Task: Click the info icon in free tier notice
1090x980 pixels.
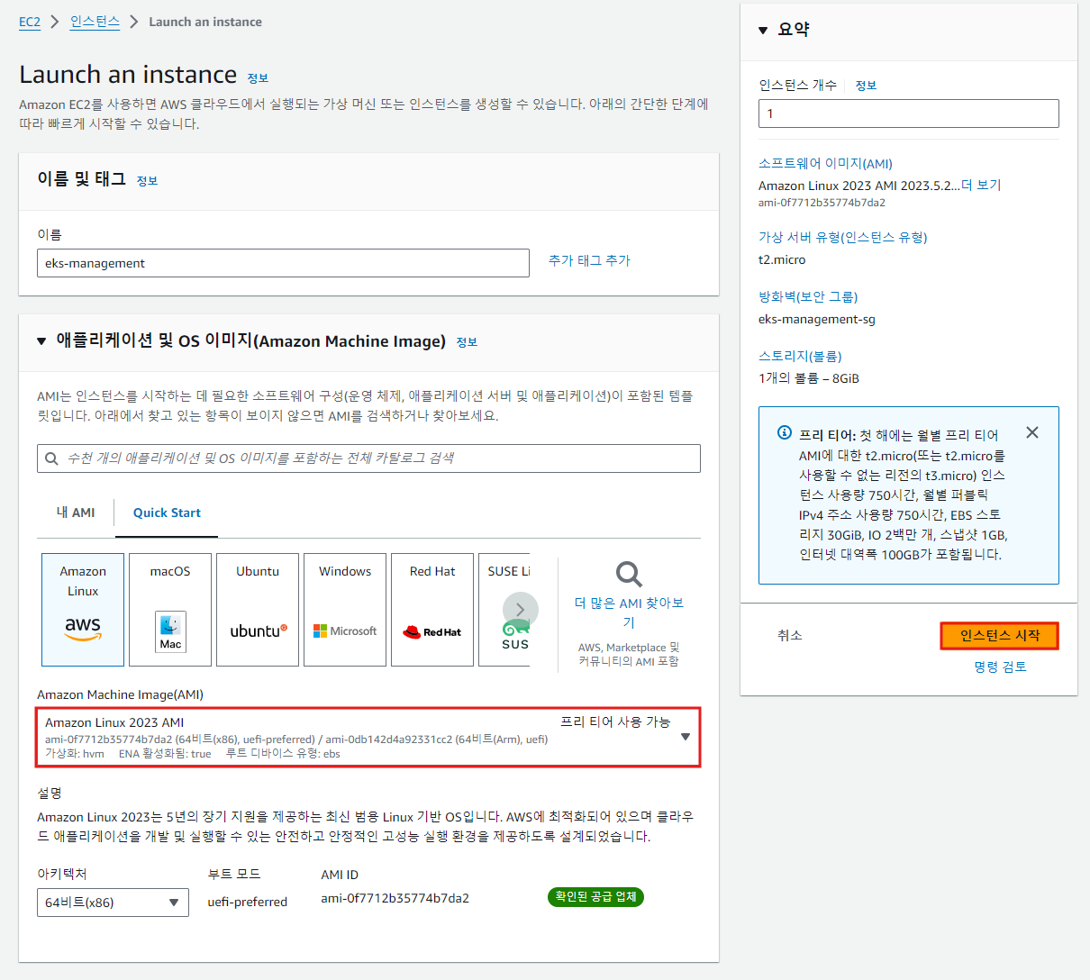Action: coord(785,433)
